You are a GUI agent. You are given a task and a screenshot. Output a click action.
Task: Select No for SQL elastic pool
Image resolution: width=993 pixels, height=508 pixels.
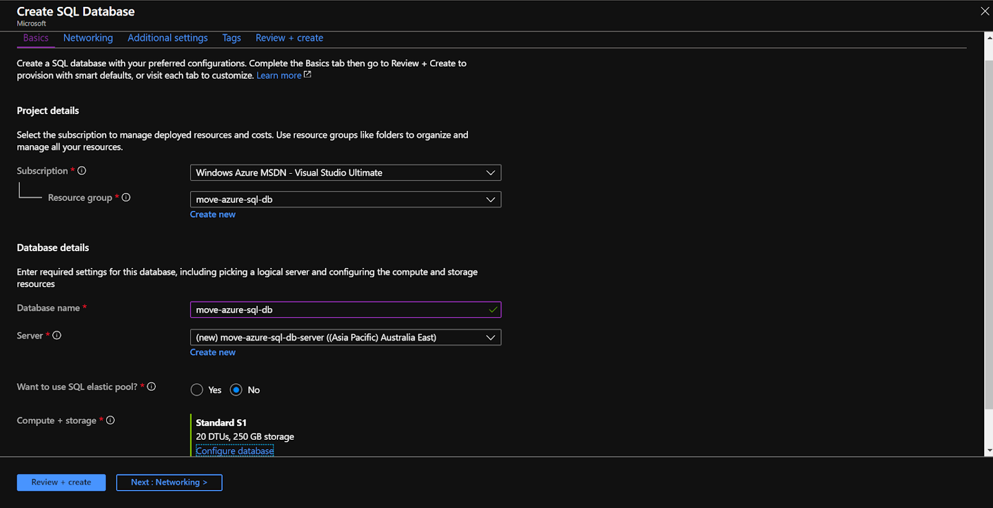pos(236,390)
